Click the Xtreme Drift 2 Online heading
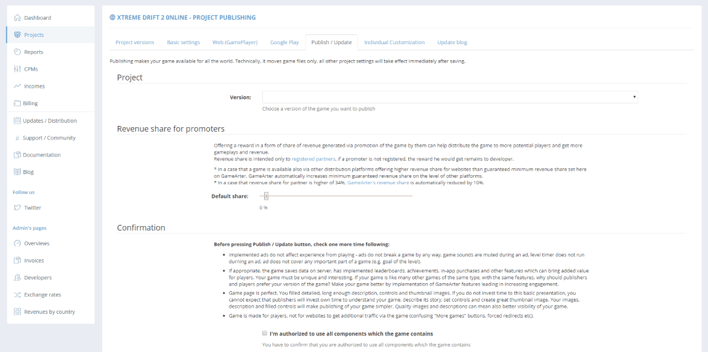This screenshot has width=708, height=352. (x=186, y=18)
